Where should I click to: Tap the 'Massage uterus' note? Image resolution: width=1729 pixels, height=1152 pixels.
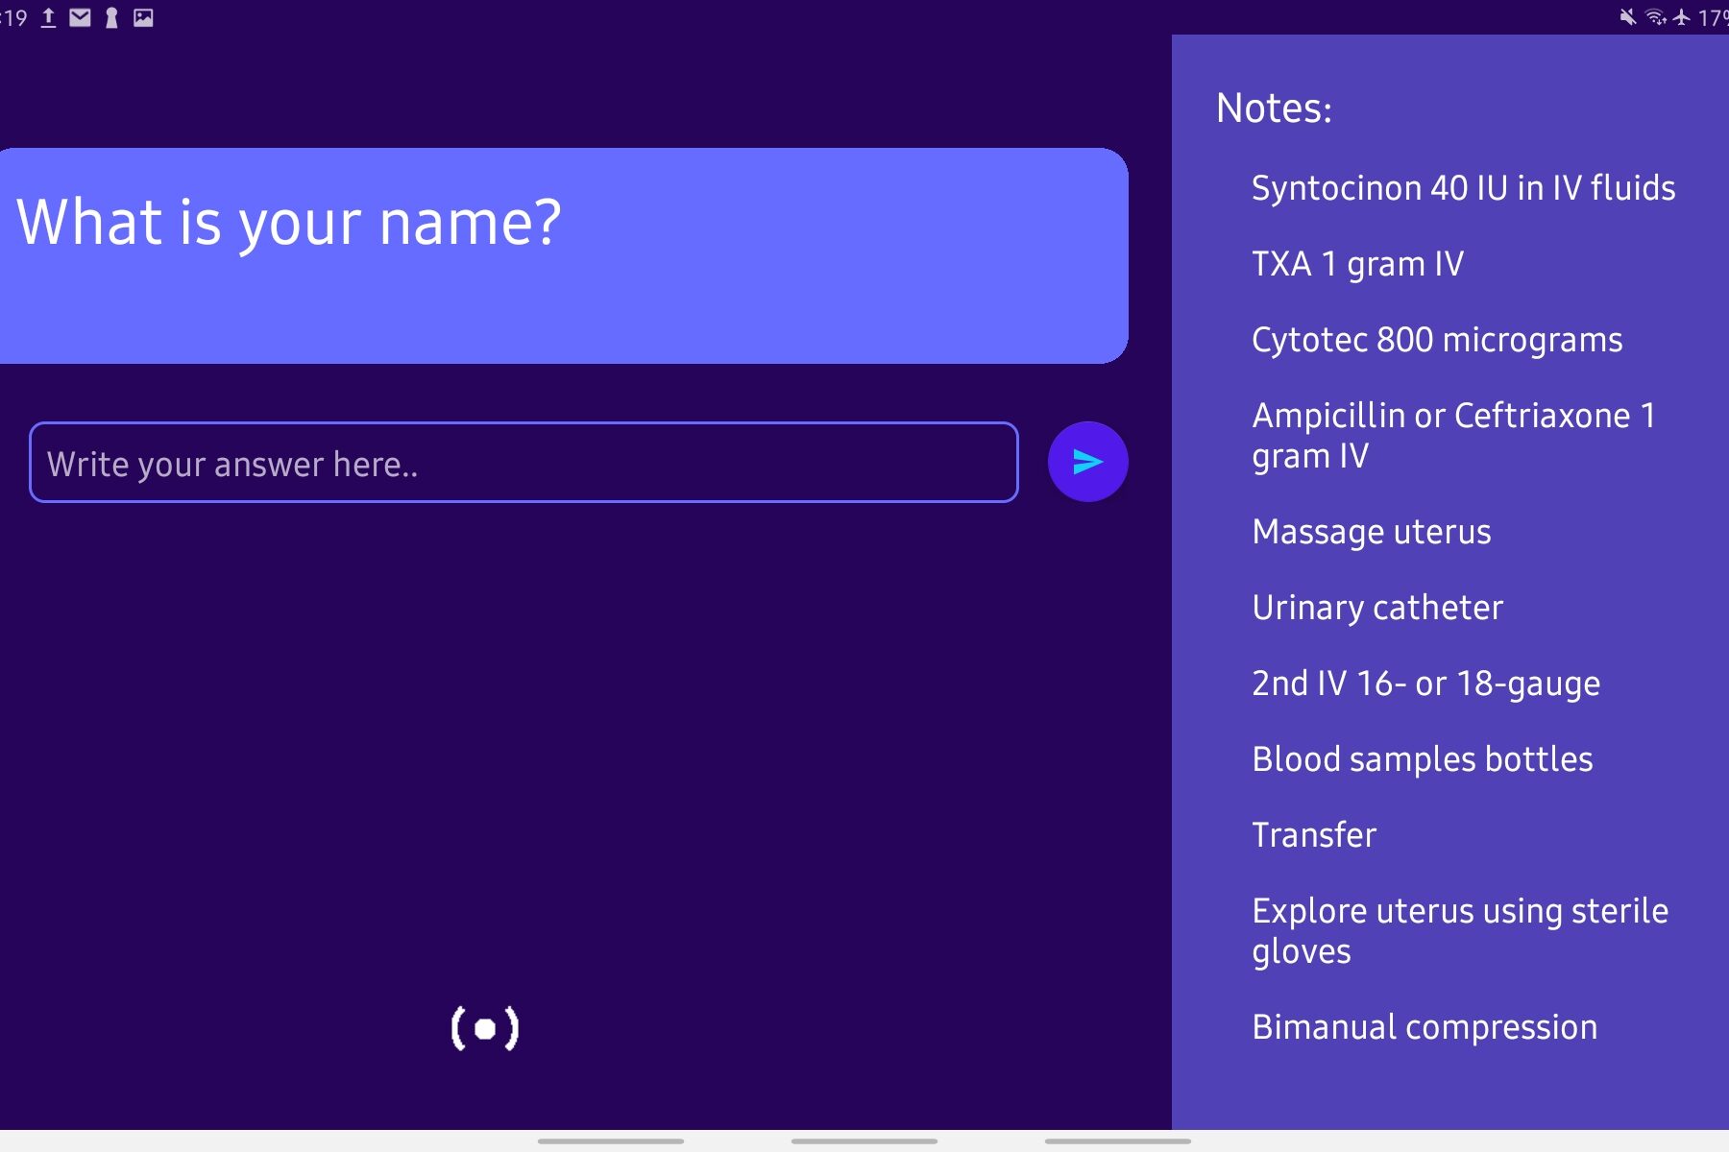[1371, 532]
